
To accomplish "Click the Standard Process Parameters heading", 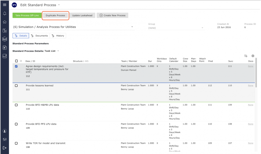I will [30, 44].
